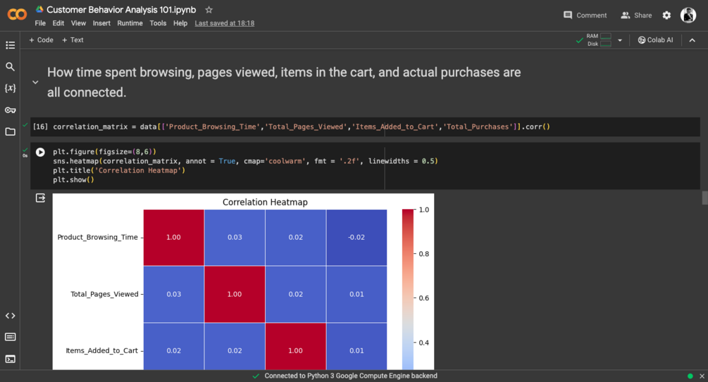Viewport: 708px width, 382px height.
Task: Click the Last saved at 18:18 link
Action: (224, 23)
